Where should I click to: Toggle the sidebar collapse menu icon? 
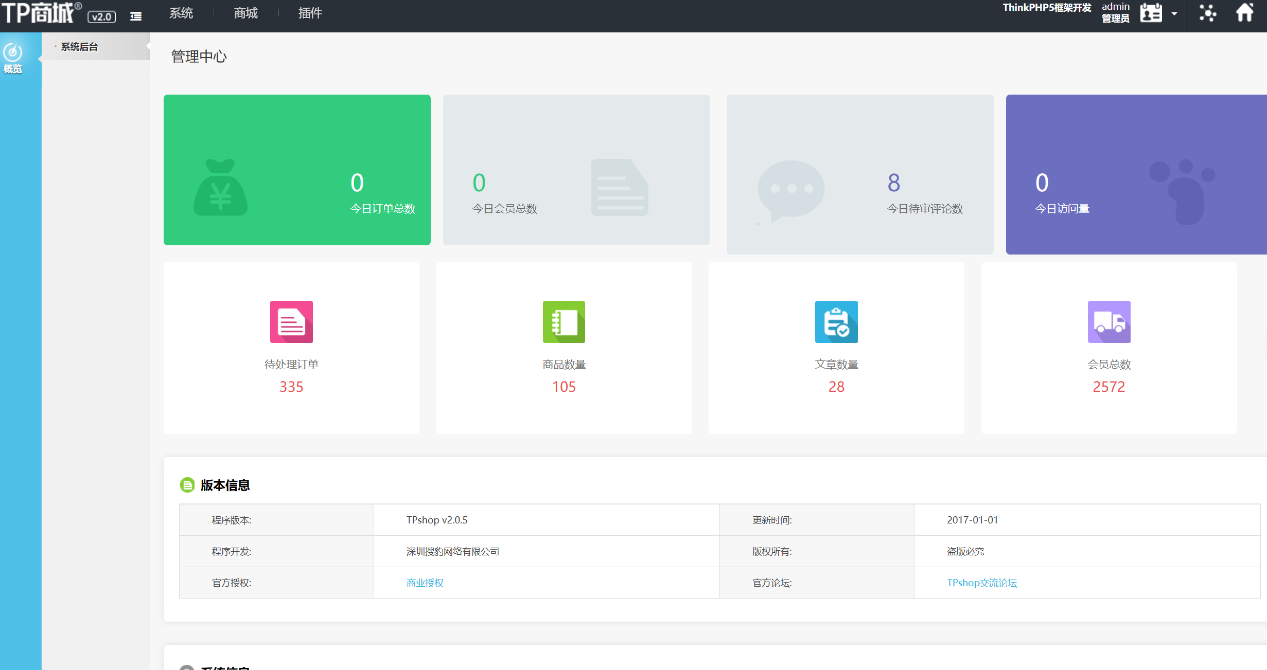136,16
